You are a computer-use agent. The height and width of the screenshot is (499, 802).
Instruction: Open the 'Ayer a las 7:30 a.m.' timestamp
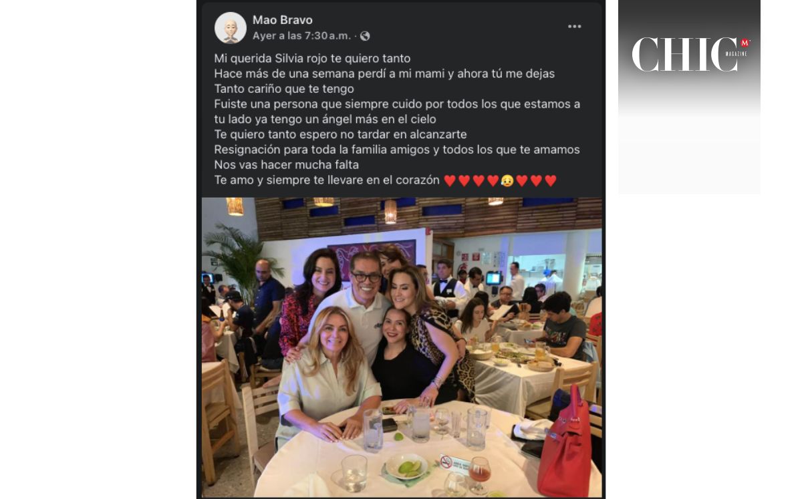click(x=301, y=36)
